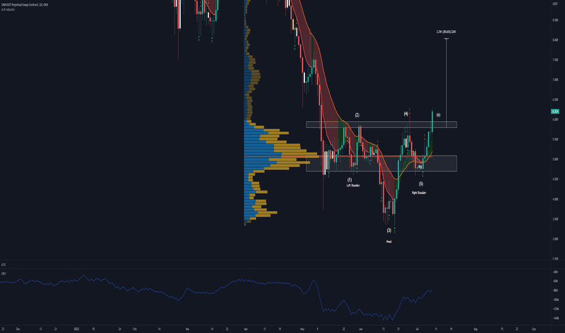Click the Dec label on time axis
Viewport: 565px width, 333px height.
tap(18, 329)
